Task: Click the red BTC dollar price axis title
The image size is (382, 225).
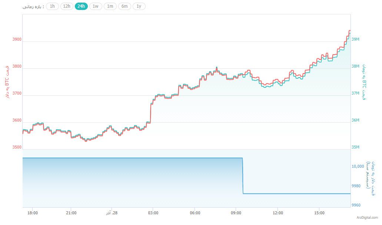Action: (x=6, y=82)
